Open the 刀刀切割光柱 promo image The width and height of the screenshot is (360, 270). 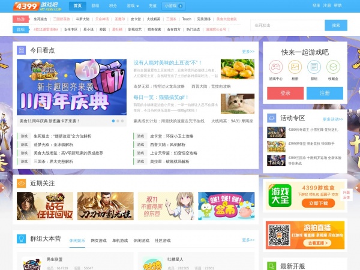(x=106, y=206)
